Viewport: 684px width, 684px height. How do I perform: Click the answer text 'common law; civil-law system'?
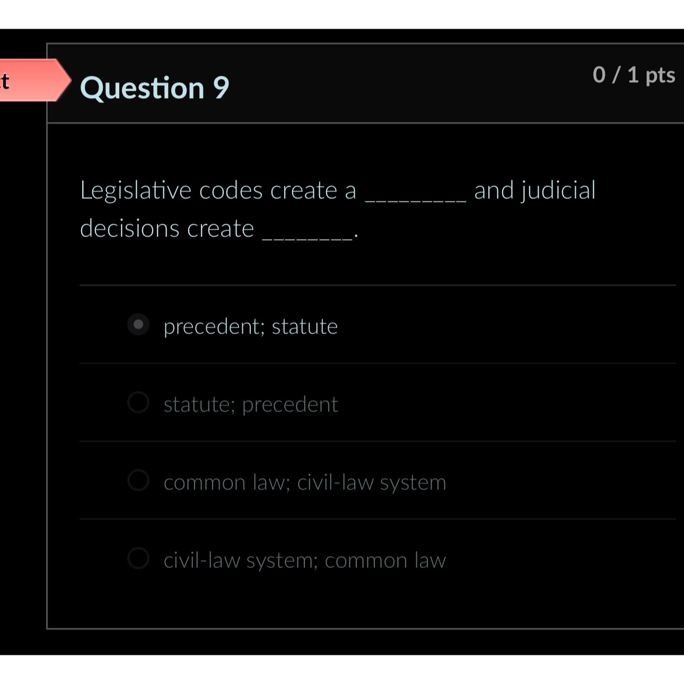(x=305, y=481)
